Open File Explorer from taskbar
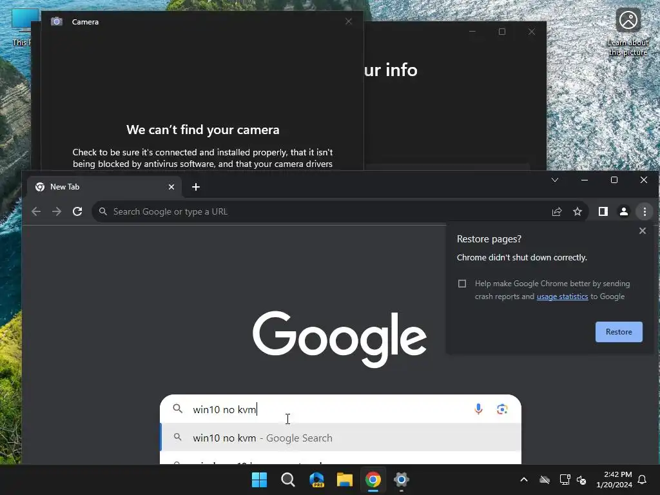 [345, 480]
